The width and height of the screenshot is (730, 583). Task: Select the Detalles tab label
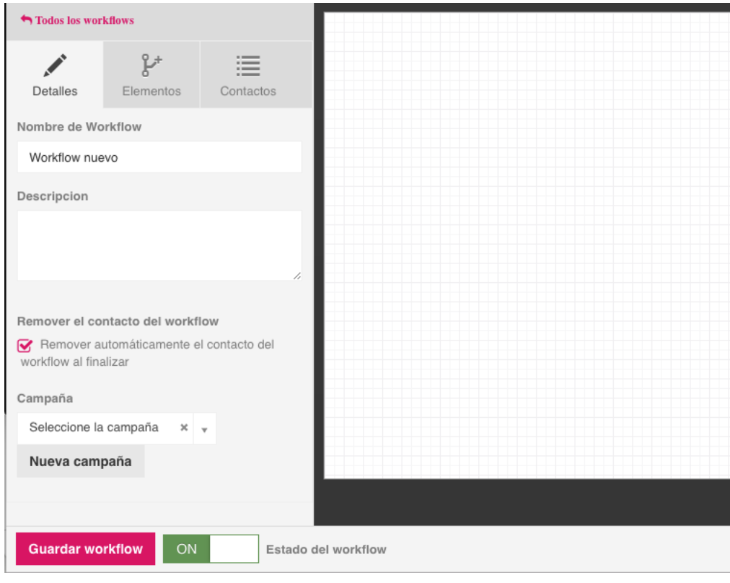click(55, 92)
